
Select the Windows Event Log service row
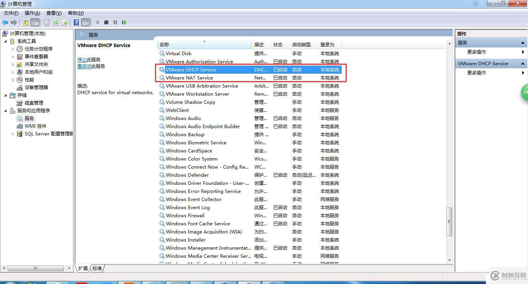[x=250, y=208]
